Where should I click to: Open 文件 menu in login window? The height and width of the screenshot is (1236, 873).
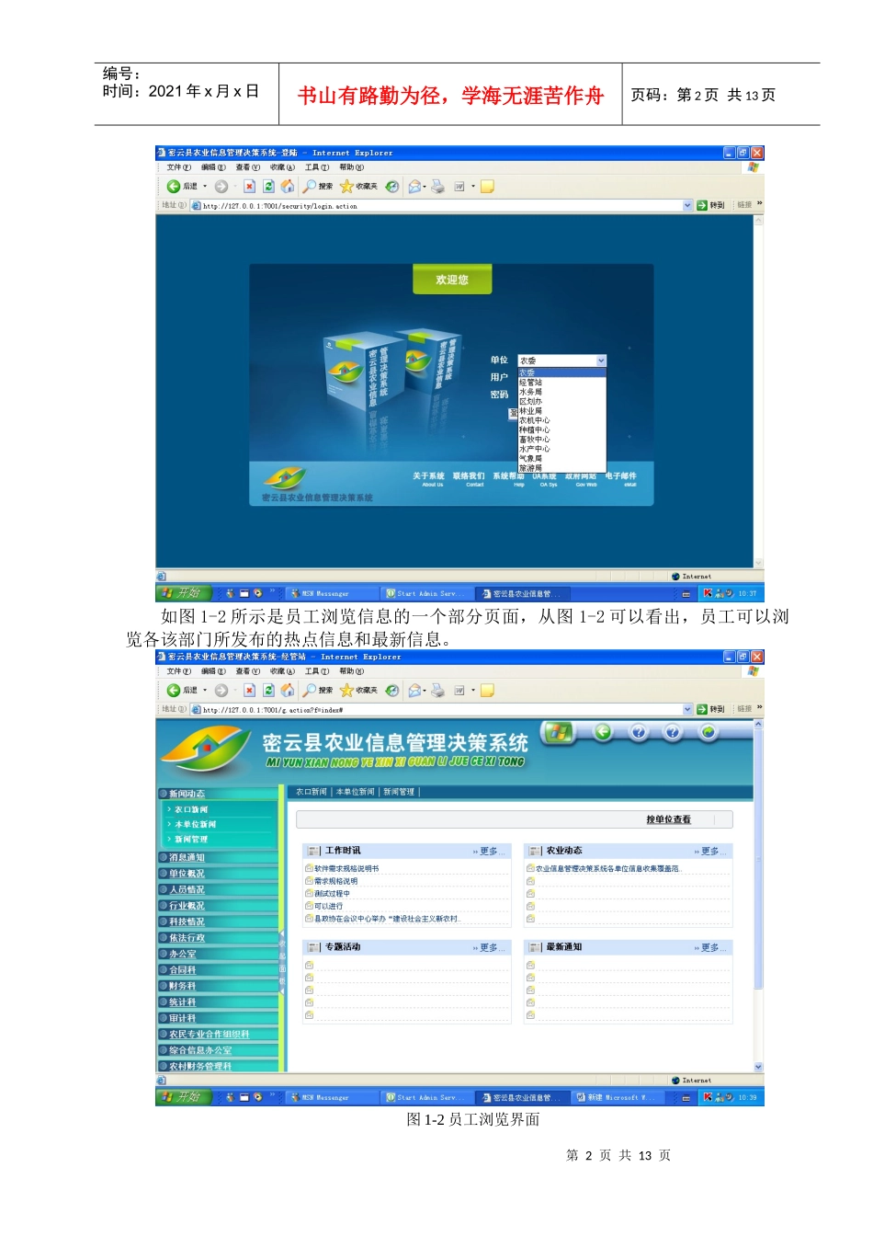(x=178, y=167)
